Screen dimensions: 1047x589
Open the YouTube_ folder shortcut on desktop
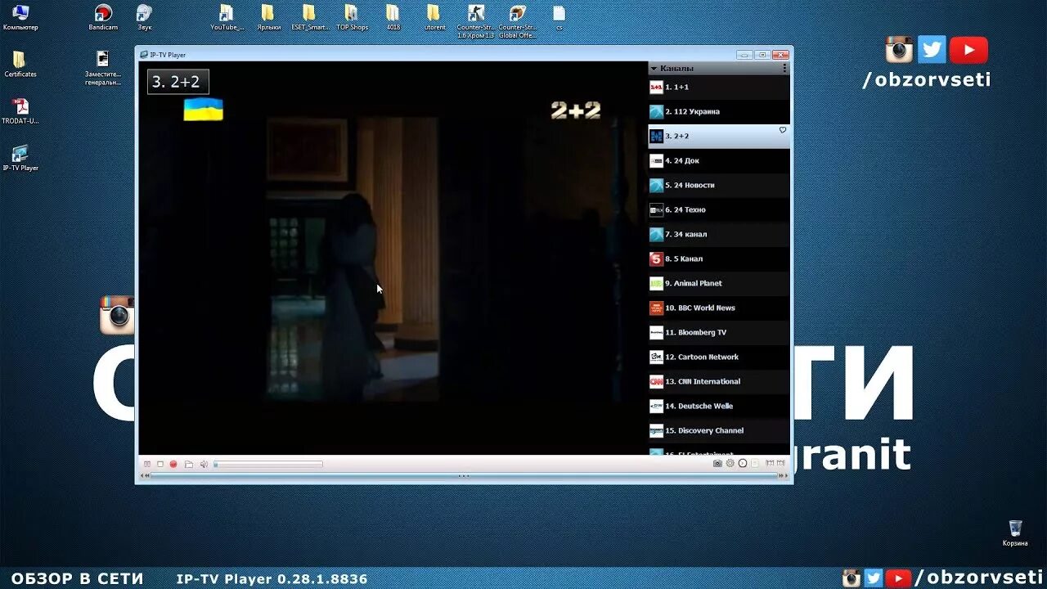227,17
